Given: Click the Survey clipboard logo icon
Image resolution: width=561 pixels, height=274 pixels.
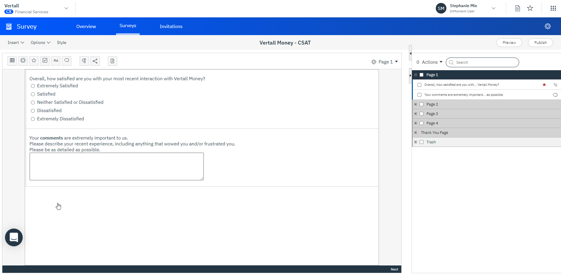Looking at the screenshot, I should pos(9,26).
